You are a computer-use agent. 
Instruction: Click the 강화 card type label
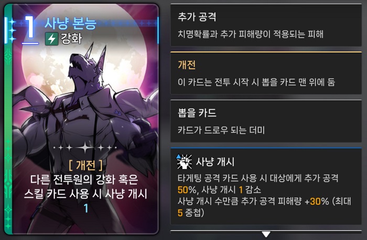(x=71, y=38)
